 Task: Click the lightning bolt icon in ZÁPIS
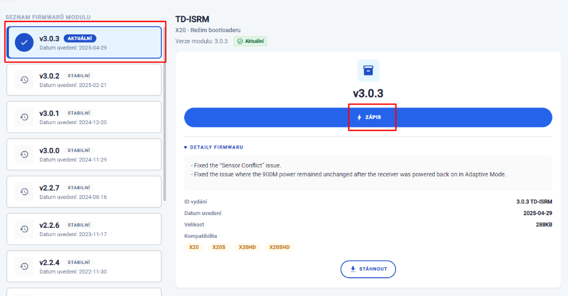click(x=359, y=118)
